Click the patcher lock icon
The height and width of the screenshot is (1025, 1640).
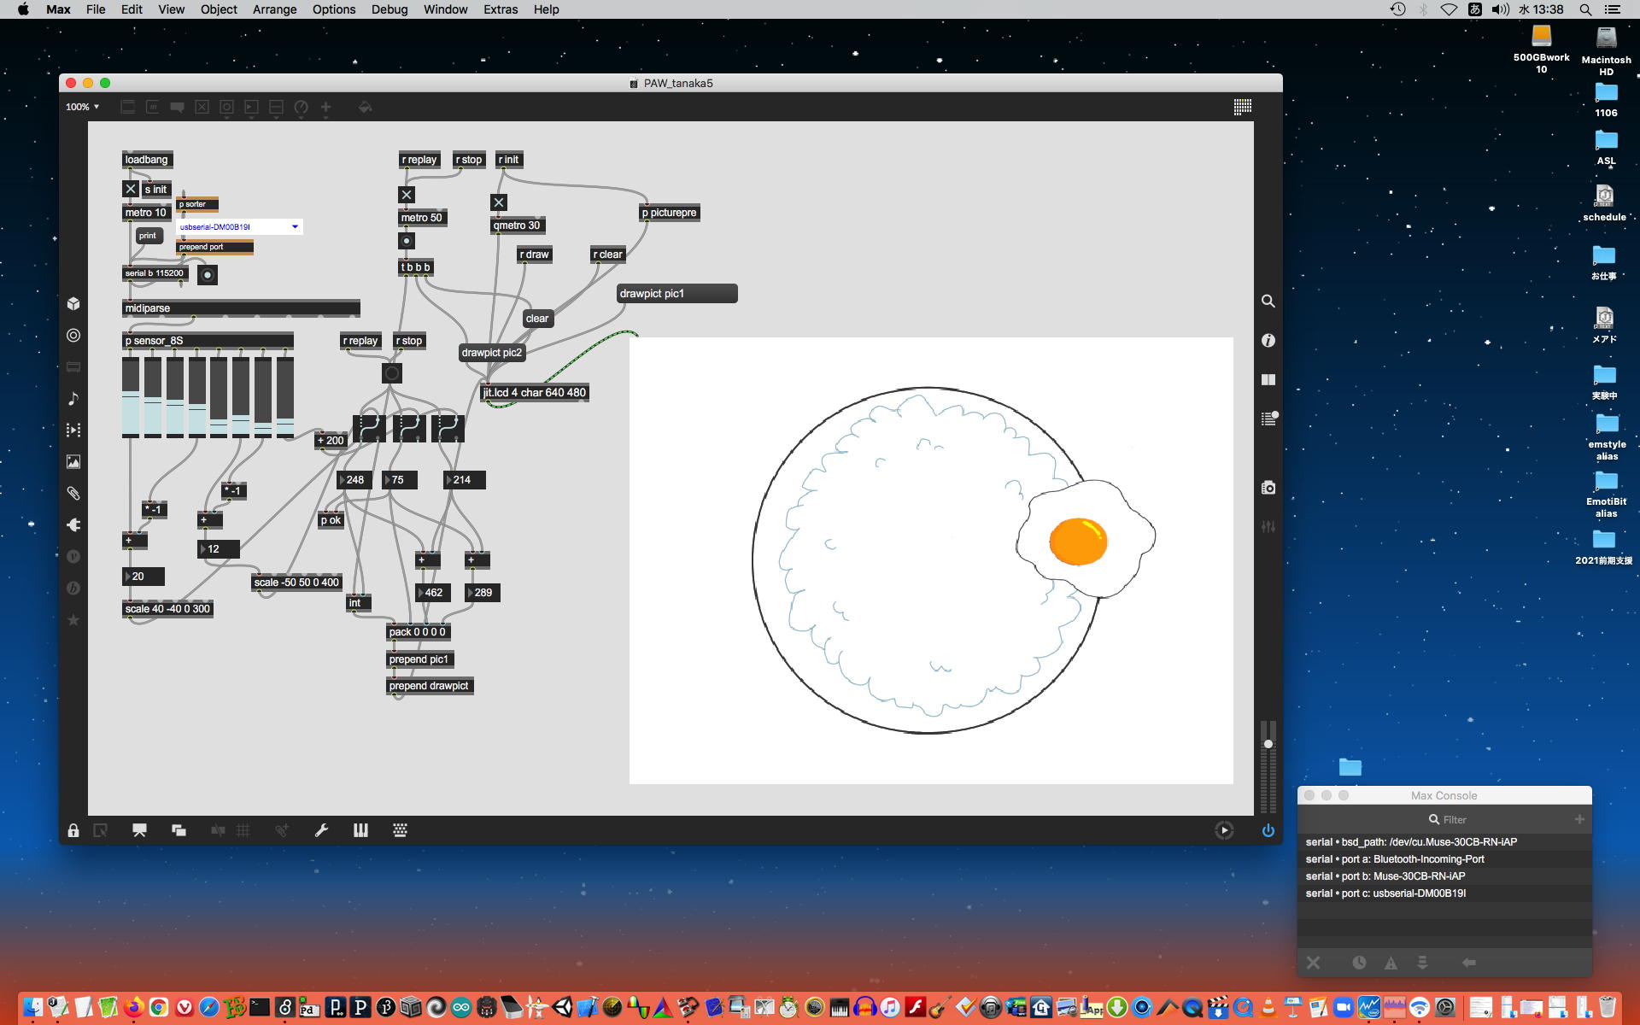coord(73,830)
